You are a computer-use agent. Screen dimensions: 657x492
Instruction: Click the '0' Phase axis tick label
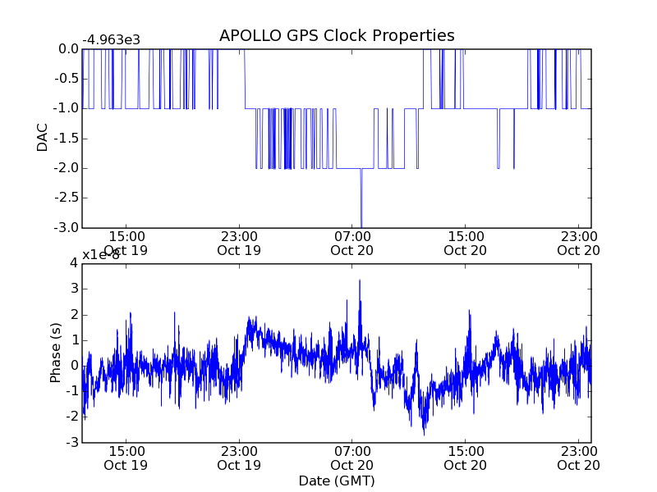[x=74, y=366]
